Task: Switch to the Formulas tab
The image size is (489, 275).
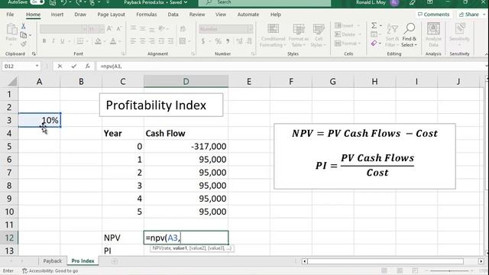Action: [146, 15]
